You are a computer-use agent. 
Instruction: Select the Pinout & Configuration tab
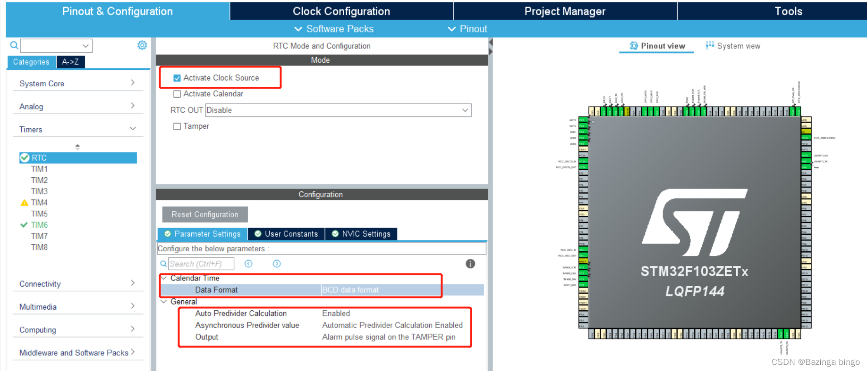click(x=118, y=11)
